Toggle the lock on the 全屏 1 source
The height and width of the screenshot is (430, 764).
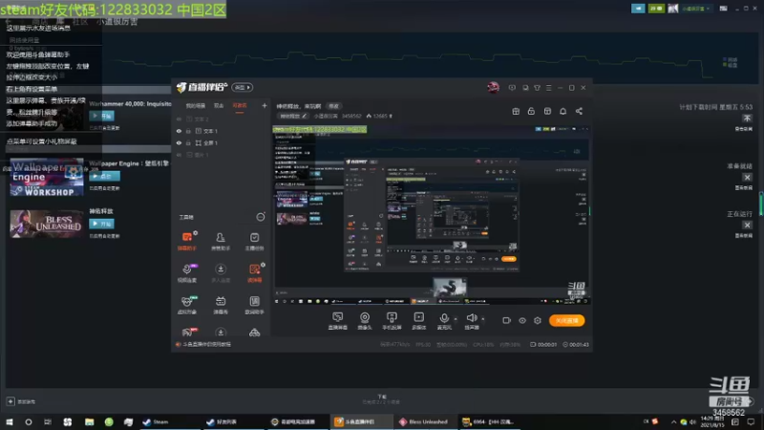pyautogui.click(x=188, y=142)
